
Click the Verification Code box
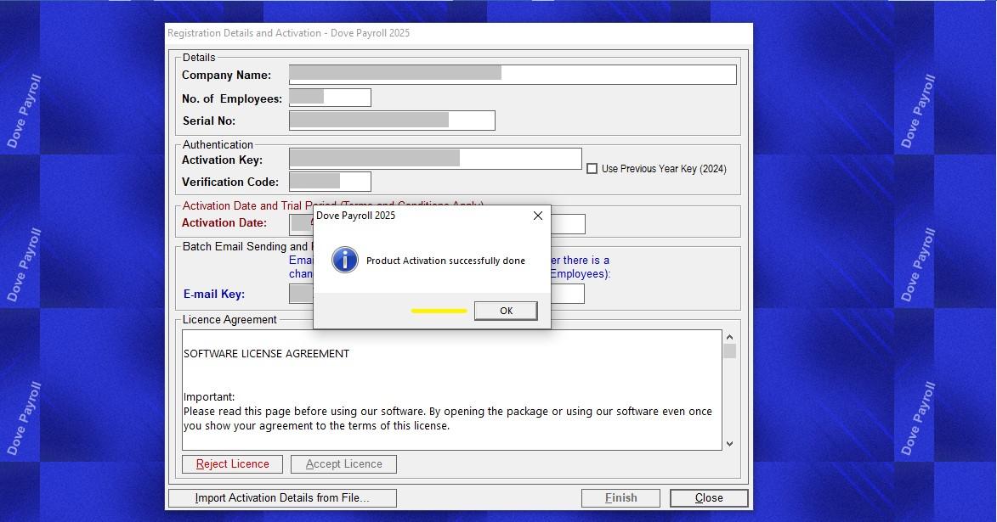point(330,182)
